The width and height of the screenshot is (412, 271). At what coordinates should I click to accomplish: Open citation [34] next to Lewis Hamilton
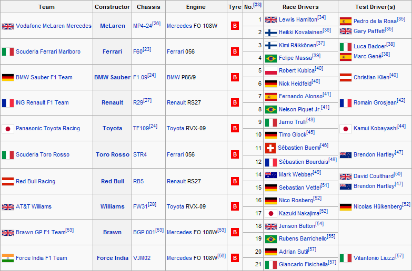pos(321,17)
